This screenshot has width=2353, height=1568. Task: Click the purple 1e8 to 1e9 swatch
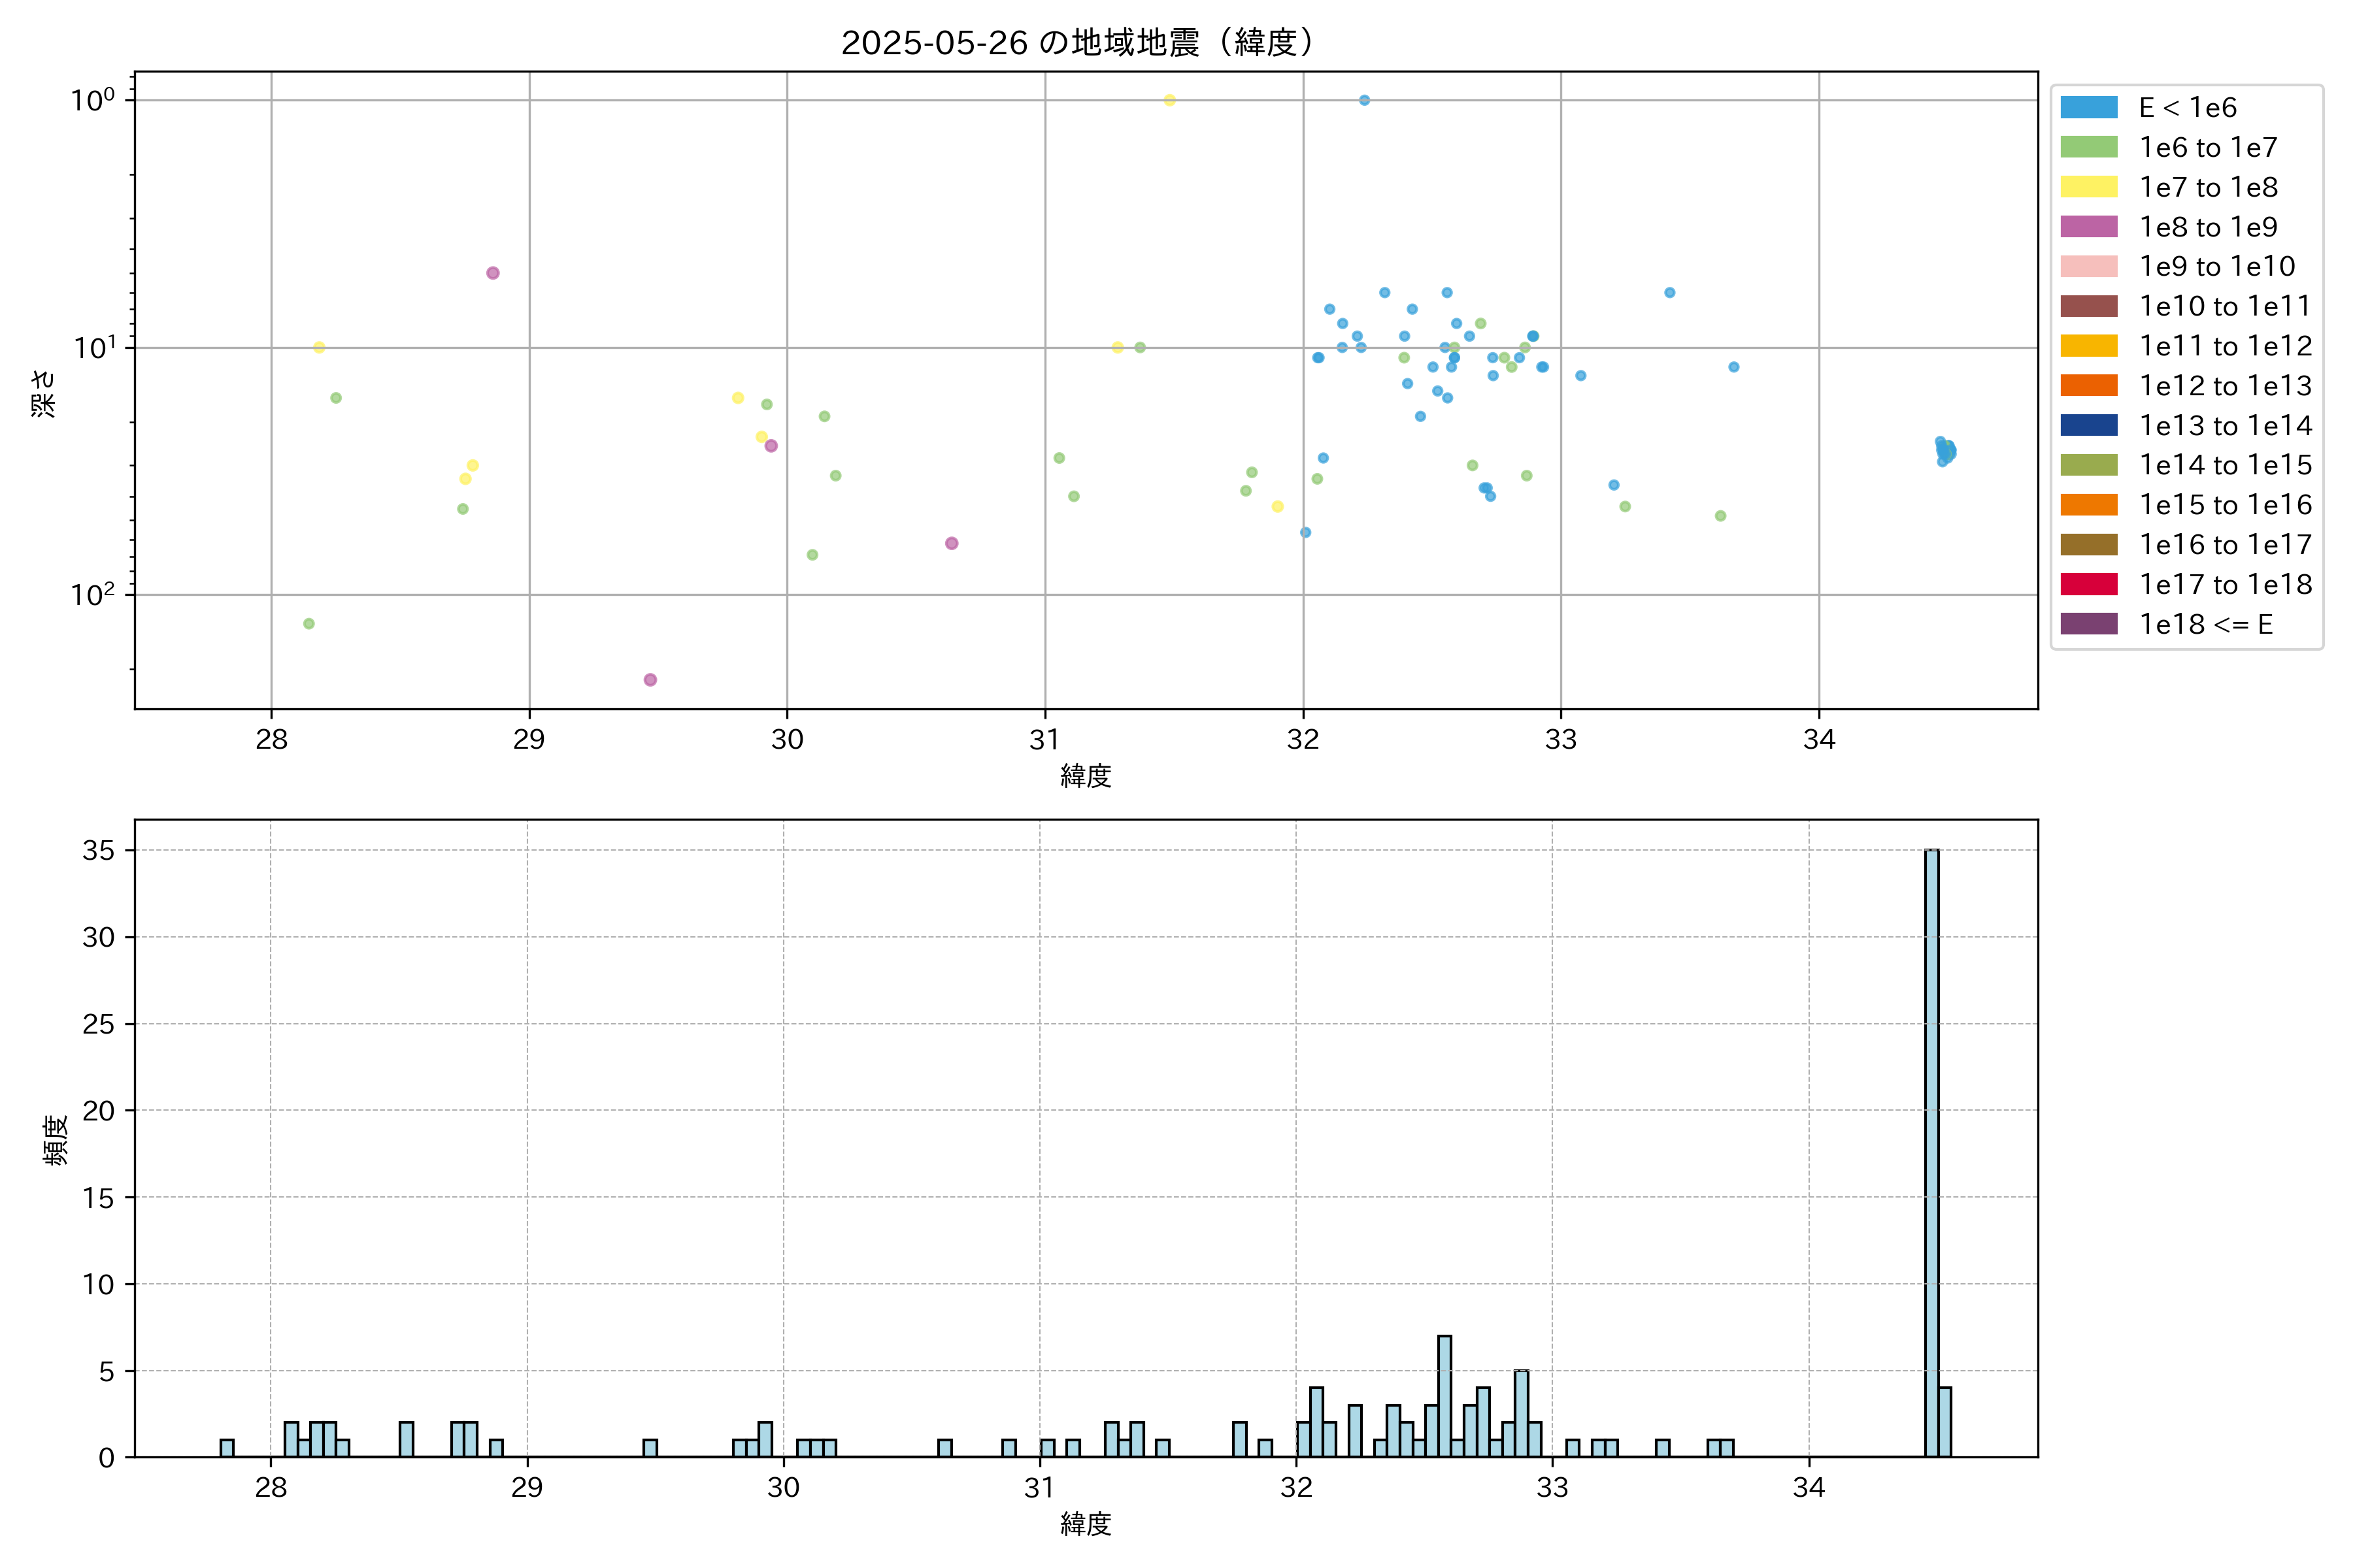2088,227
